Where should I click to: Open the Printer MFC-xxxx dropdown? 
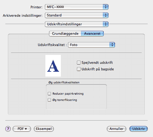click(76, 7)
